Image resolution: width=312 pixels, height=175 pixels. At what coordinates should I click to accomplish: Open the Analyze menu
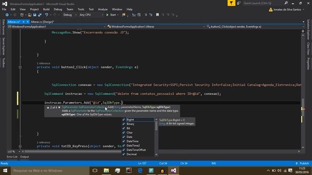(x=103, y=9)
